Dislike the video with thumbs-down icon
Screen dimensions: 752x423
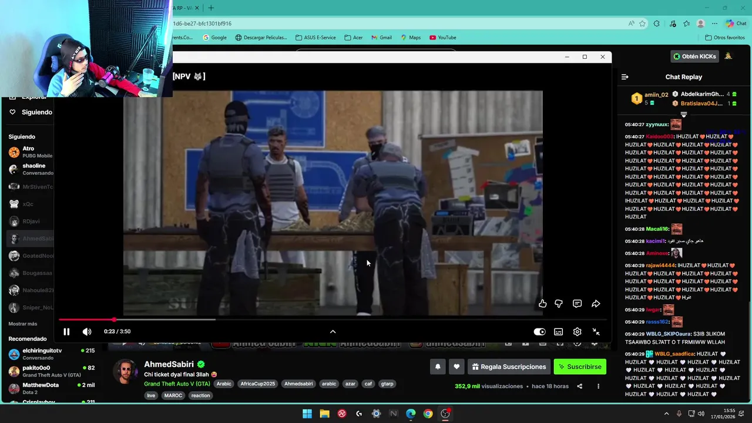(x=559, y=304)
